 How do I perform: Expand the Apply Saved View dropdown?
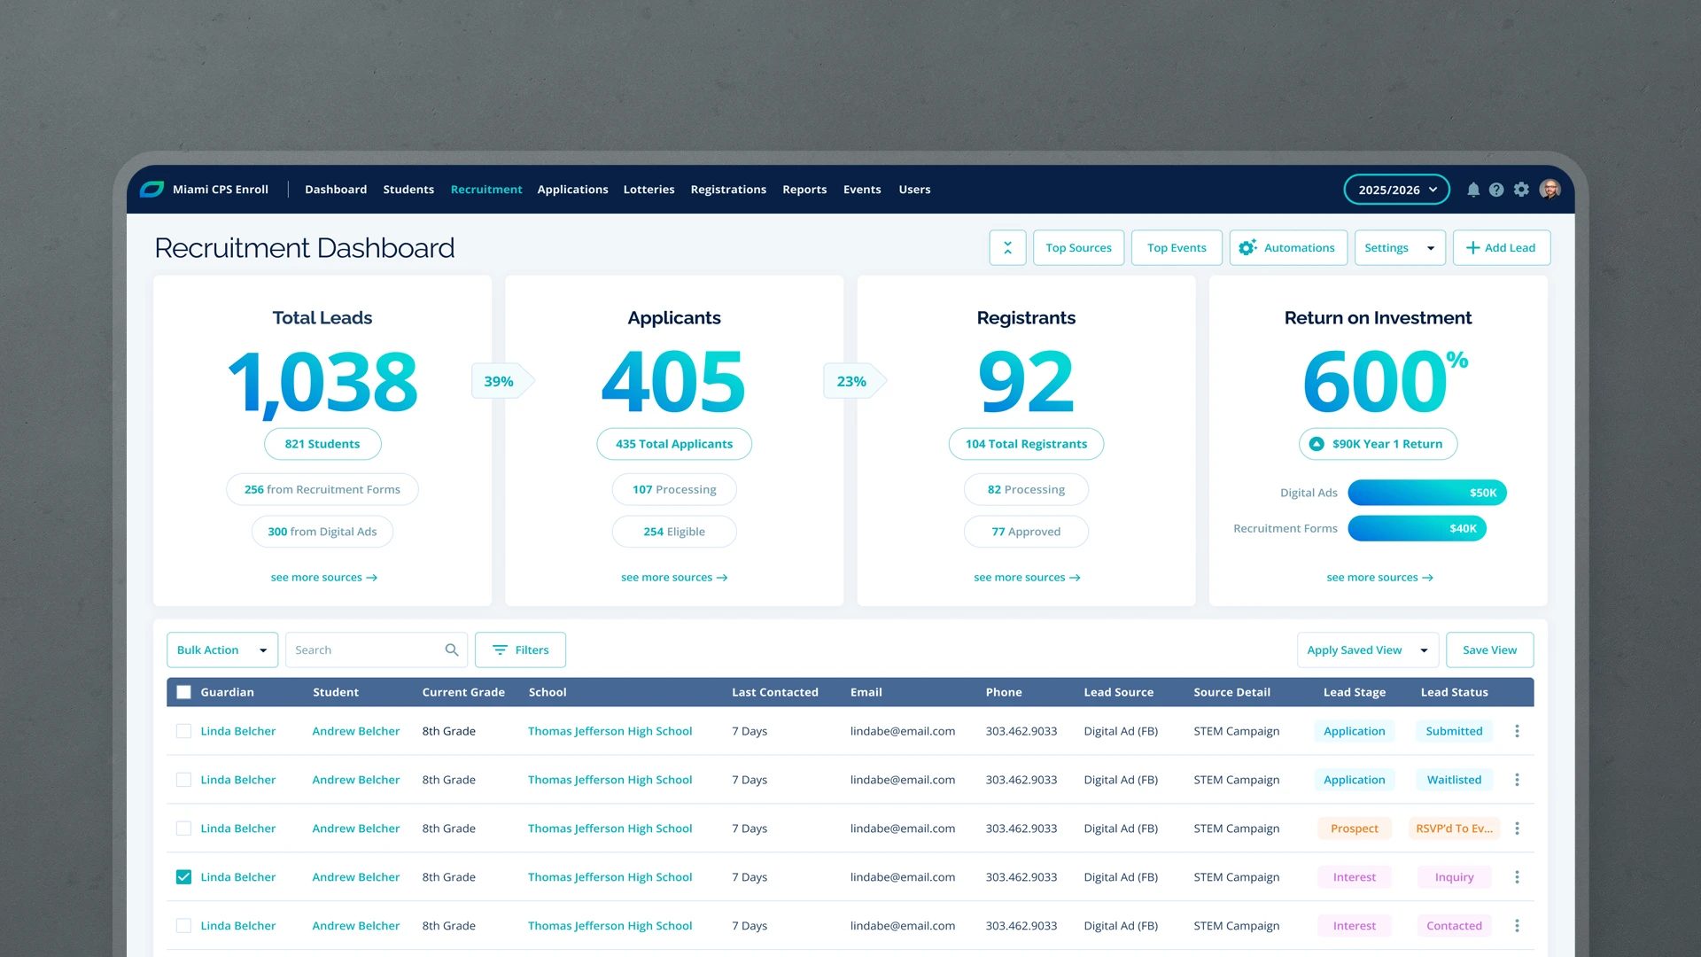(x=1366, y=650)
